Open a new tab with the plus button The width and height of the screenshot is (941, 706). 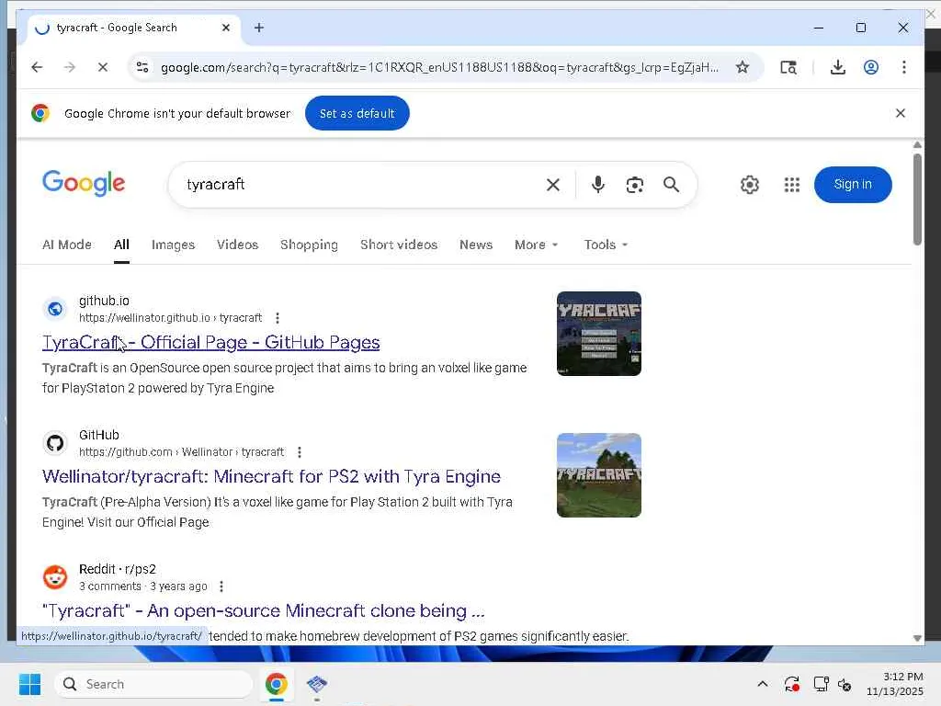click(258, 28)
